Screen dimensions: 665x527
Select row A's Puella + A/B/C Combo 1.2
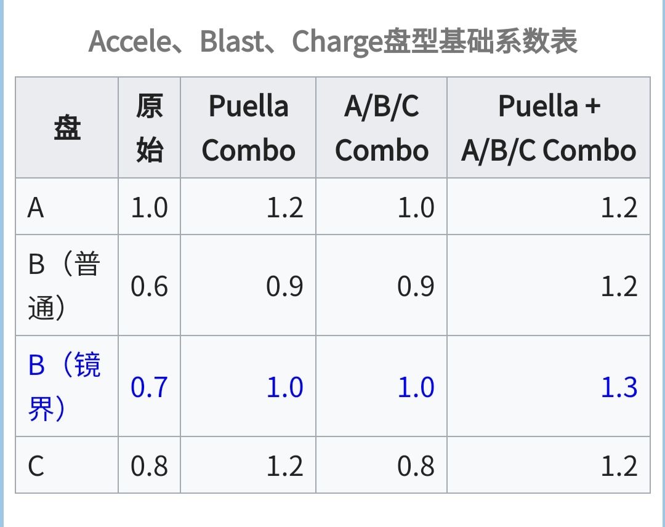pyautogui.click(x=619, y=208)
